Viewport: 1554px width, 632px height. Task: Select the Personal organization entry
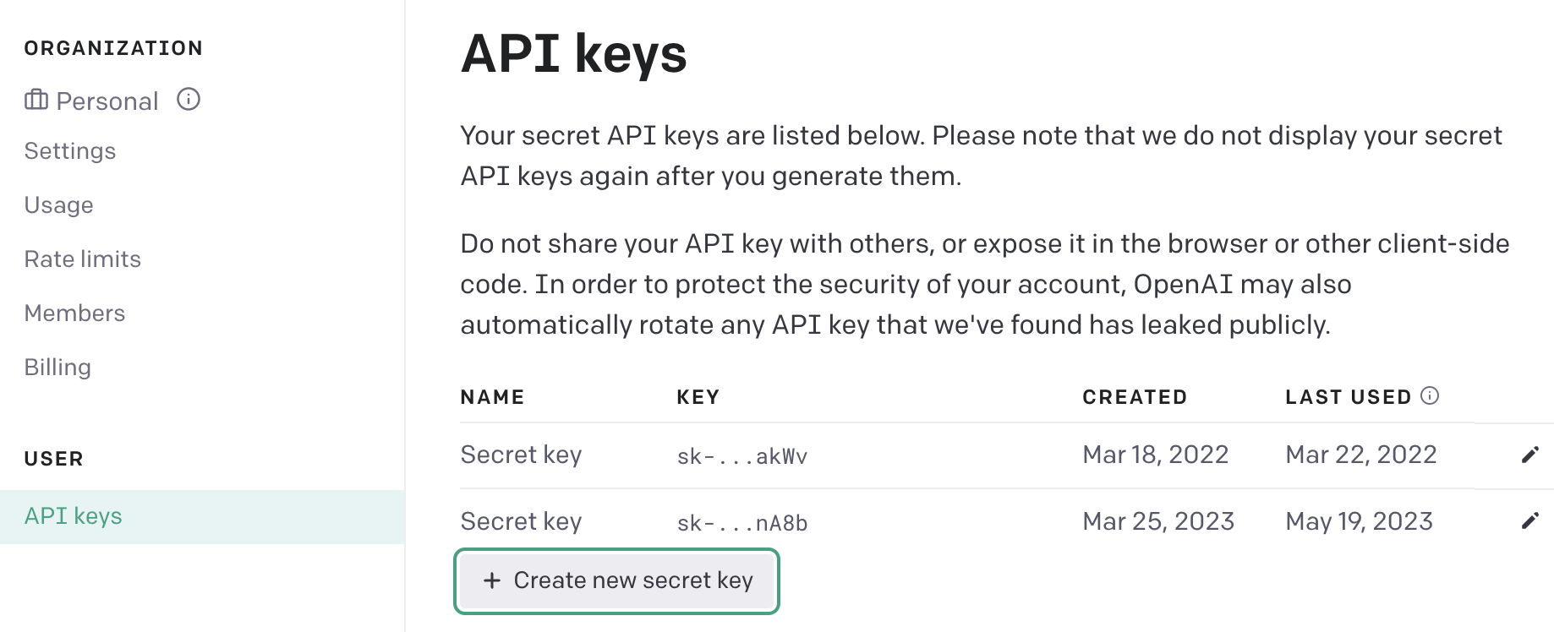107,100
